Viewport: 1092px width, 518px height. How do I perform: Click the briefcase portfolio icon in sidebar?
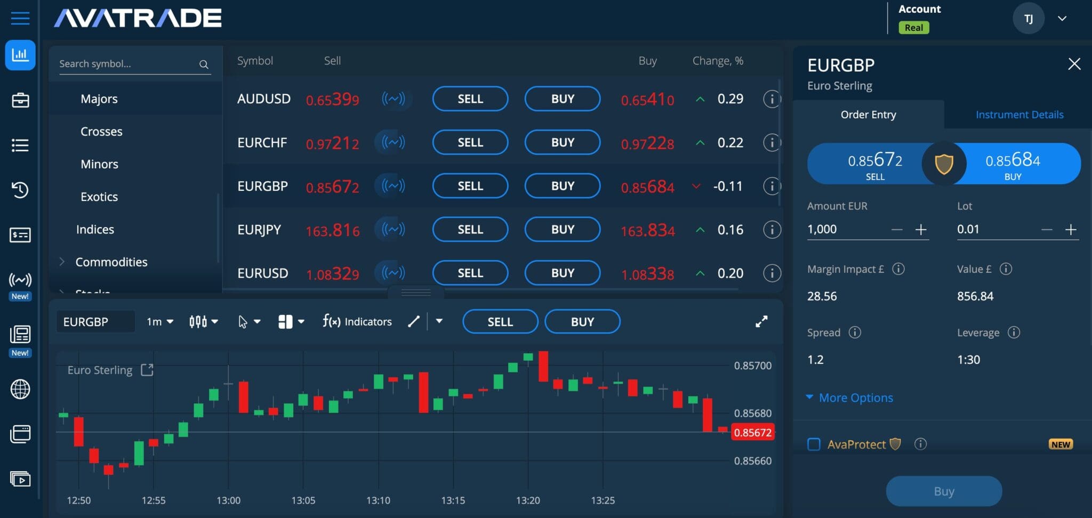pyautogui.click(x=20, y=100)
